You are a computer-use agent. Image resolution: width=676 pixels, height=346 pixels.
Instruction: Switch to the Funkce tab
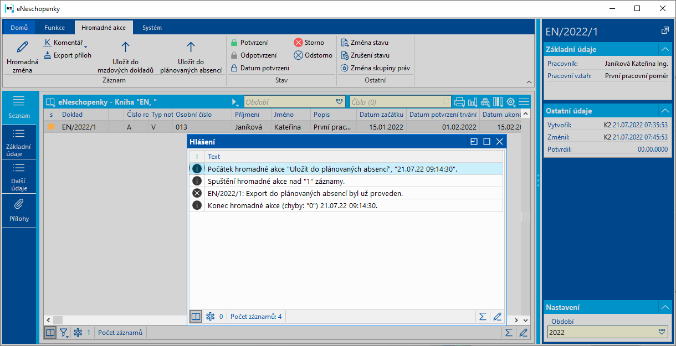55,28
